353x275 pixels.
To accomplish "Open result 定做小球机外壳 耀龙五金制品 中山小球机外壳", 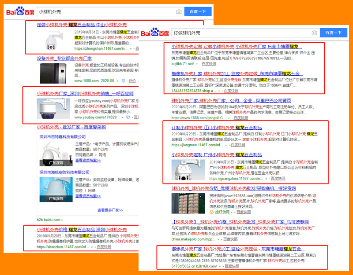I will pyautogui.click(x=82, y=25).
